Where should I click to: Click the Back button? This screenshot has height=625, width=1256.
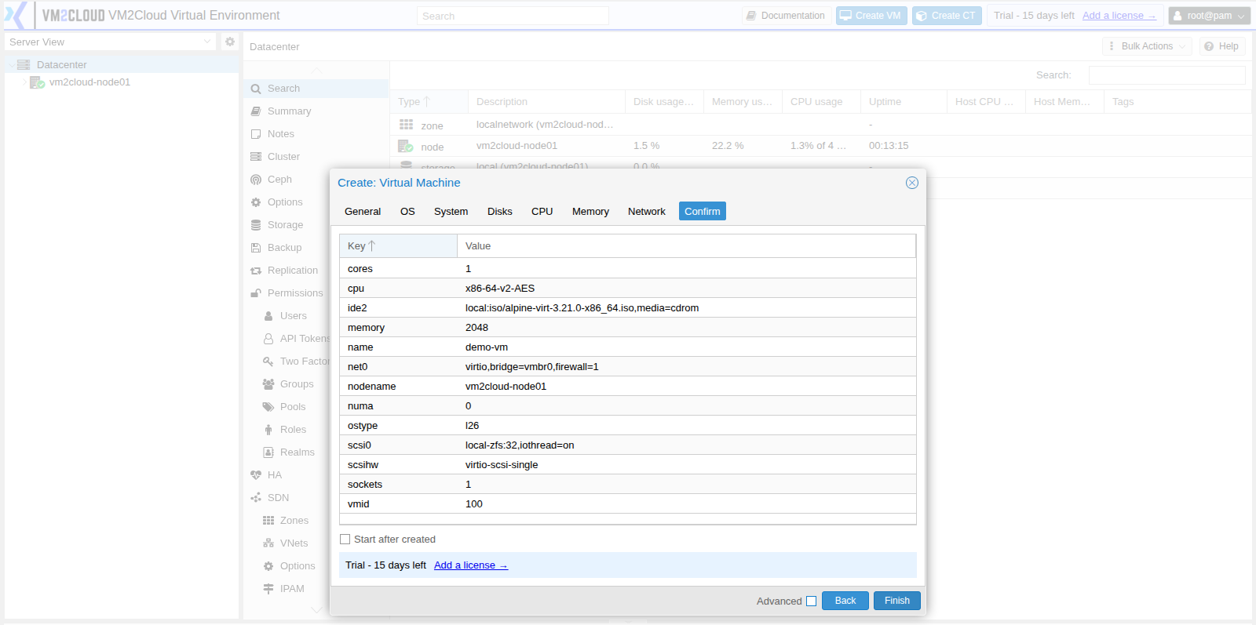[845, 601]
